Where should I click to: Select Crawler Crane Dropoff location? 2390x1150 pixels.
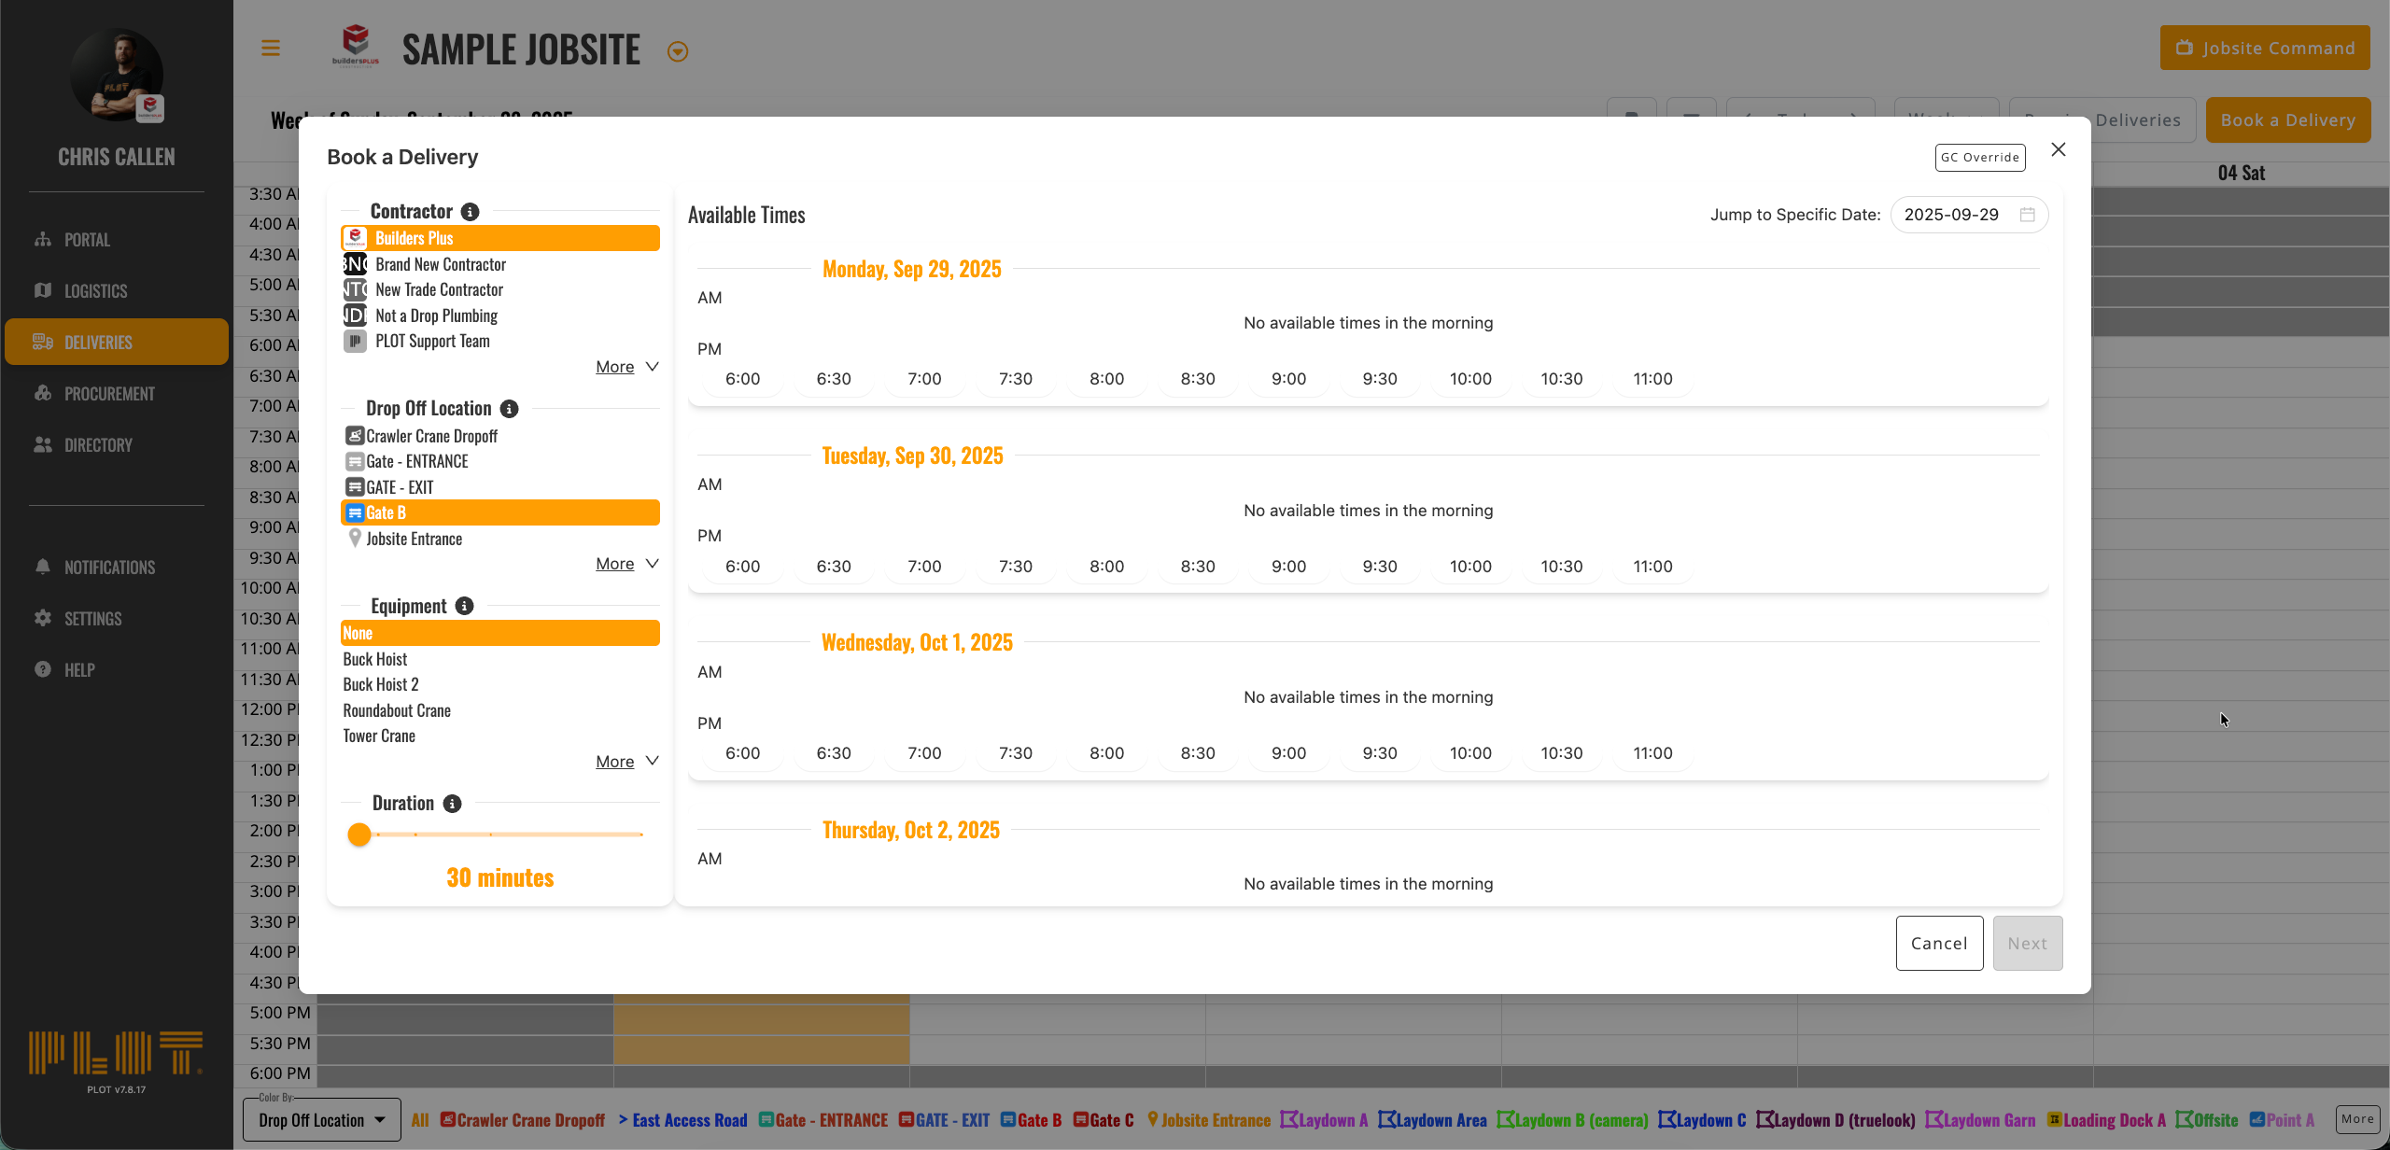pyautogui.click(x=431, y=436)
